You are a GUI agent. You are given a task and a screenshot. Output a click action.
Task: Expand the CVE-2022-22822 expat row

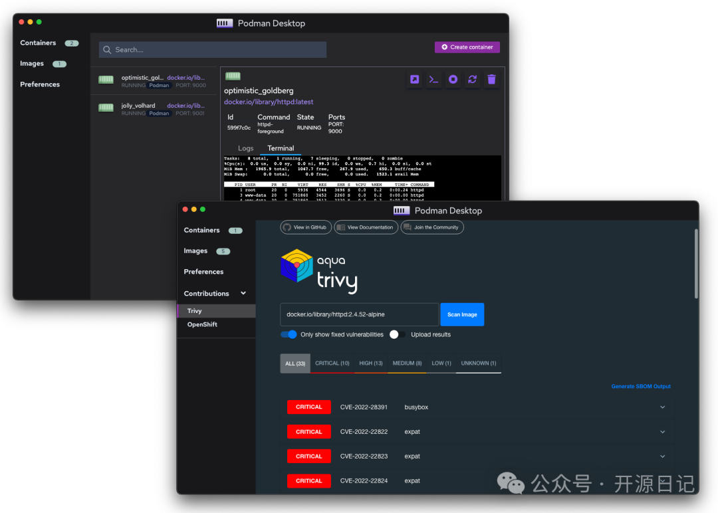click(x=662, y=432)
